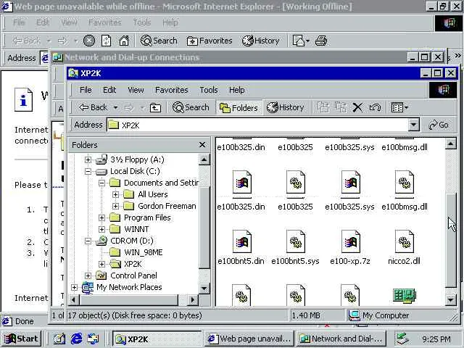The image size is (464, 348).
Task: Select nicco2.dll file icon
Action: tap(405, 241)
